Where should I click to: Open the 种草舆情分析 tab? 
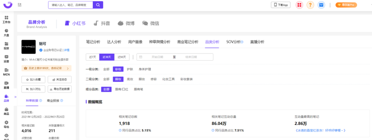(160, 42)
